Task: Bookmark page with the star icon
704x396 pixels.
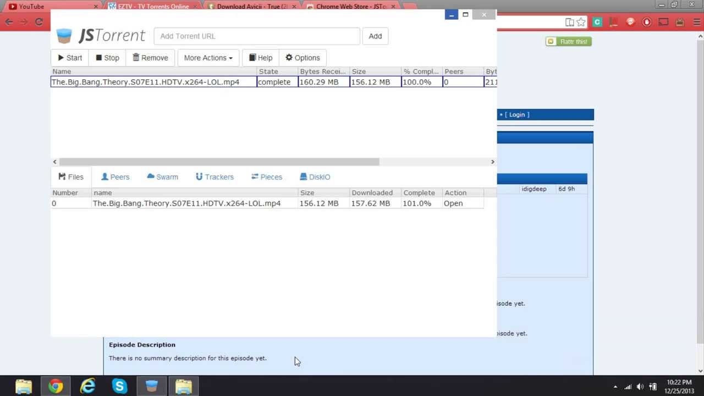Action: 581,23
